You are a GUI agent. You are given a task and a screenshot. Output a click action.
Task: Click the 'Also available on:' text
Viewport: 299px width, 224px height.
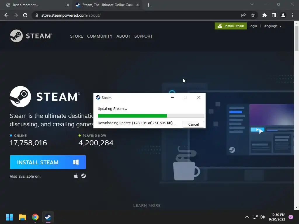[25, 176]
